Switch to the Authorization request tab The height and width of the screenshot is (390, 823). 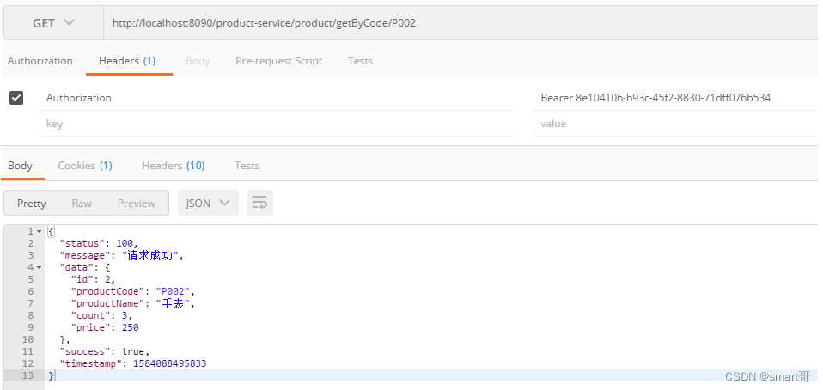(40, 61)
